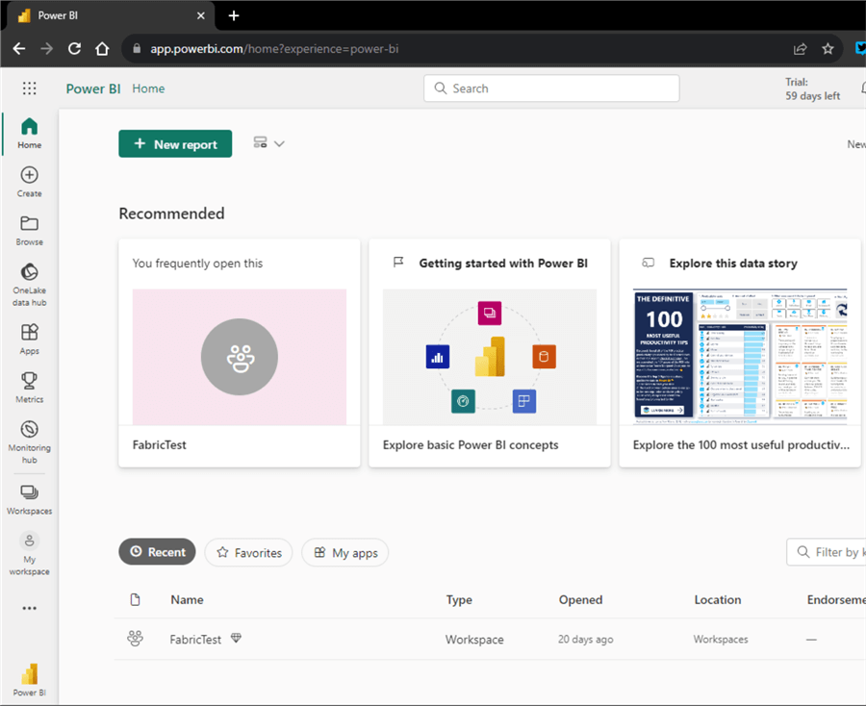Select the My apps tab
The height and width of the screenshot is (706, 866).
point(345,552)
